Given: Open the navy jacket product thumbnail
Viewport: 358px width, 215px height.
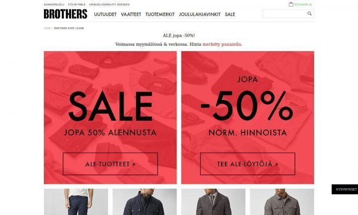Looking at the screenshot, I should [145, 202].
